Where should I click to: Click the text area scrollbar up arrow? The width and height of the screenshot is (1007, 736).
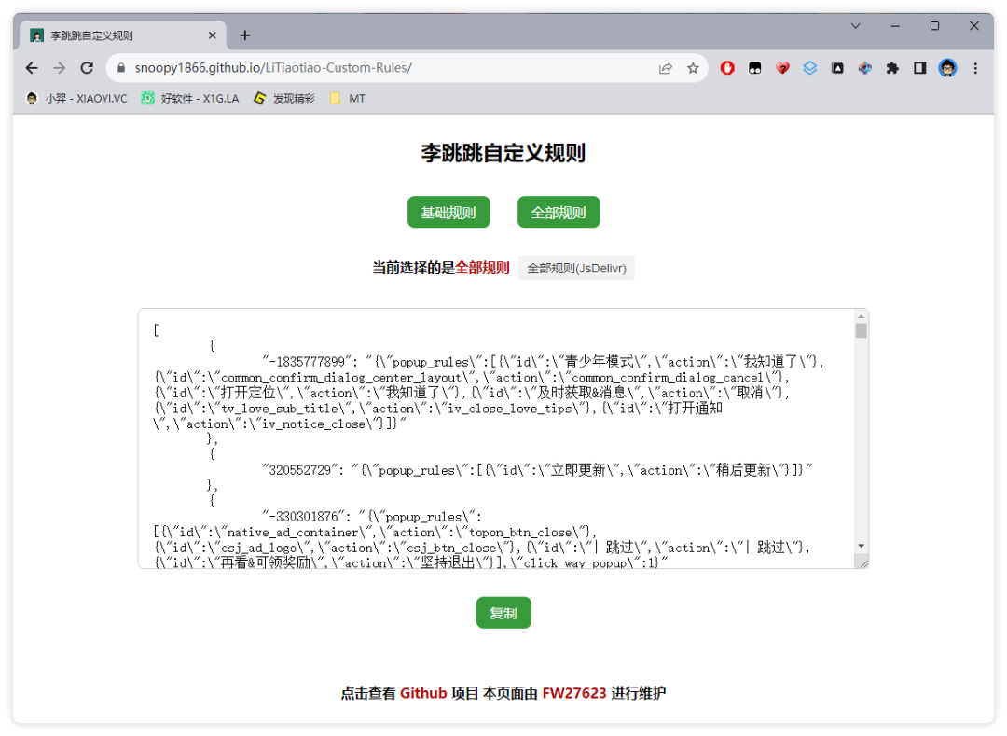coord(862,316)
